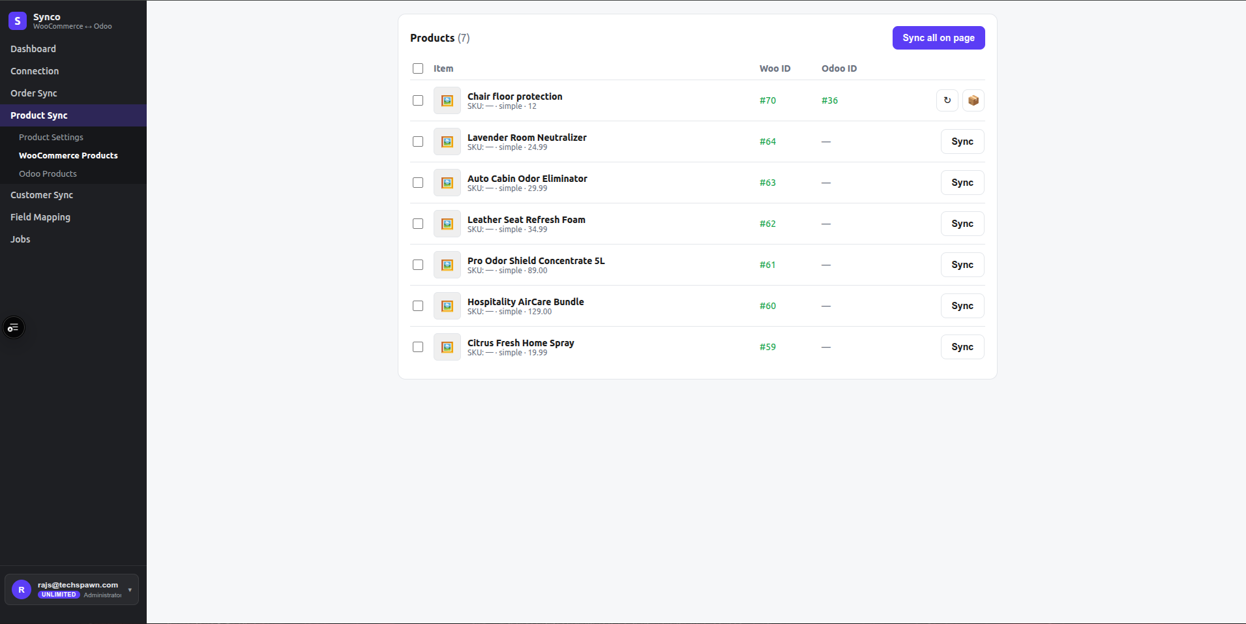
Task: Click the Pro Odor Shield Concentrate thumbnail
Action: click(447, 265)
